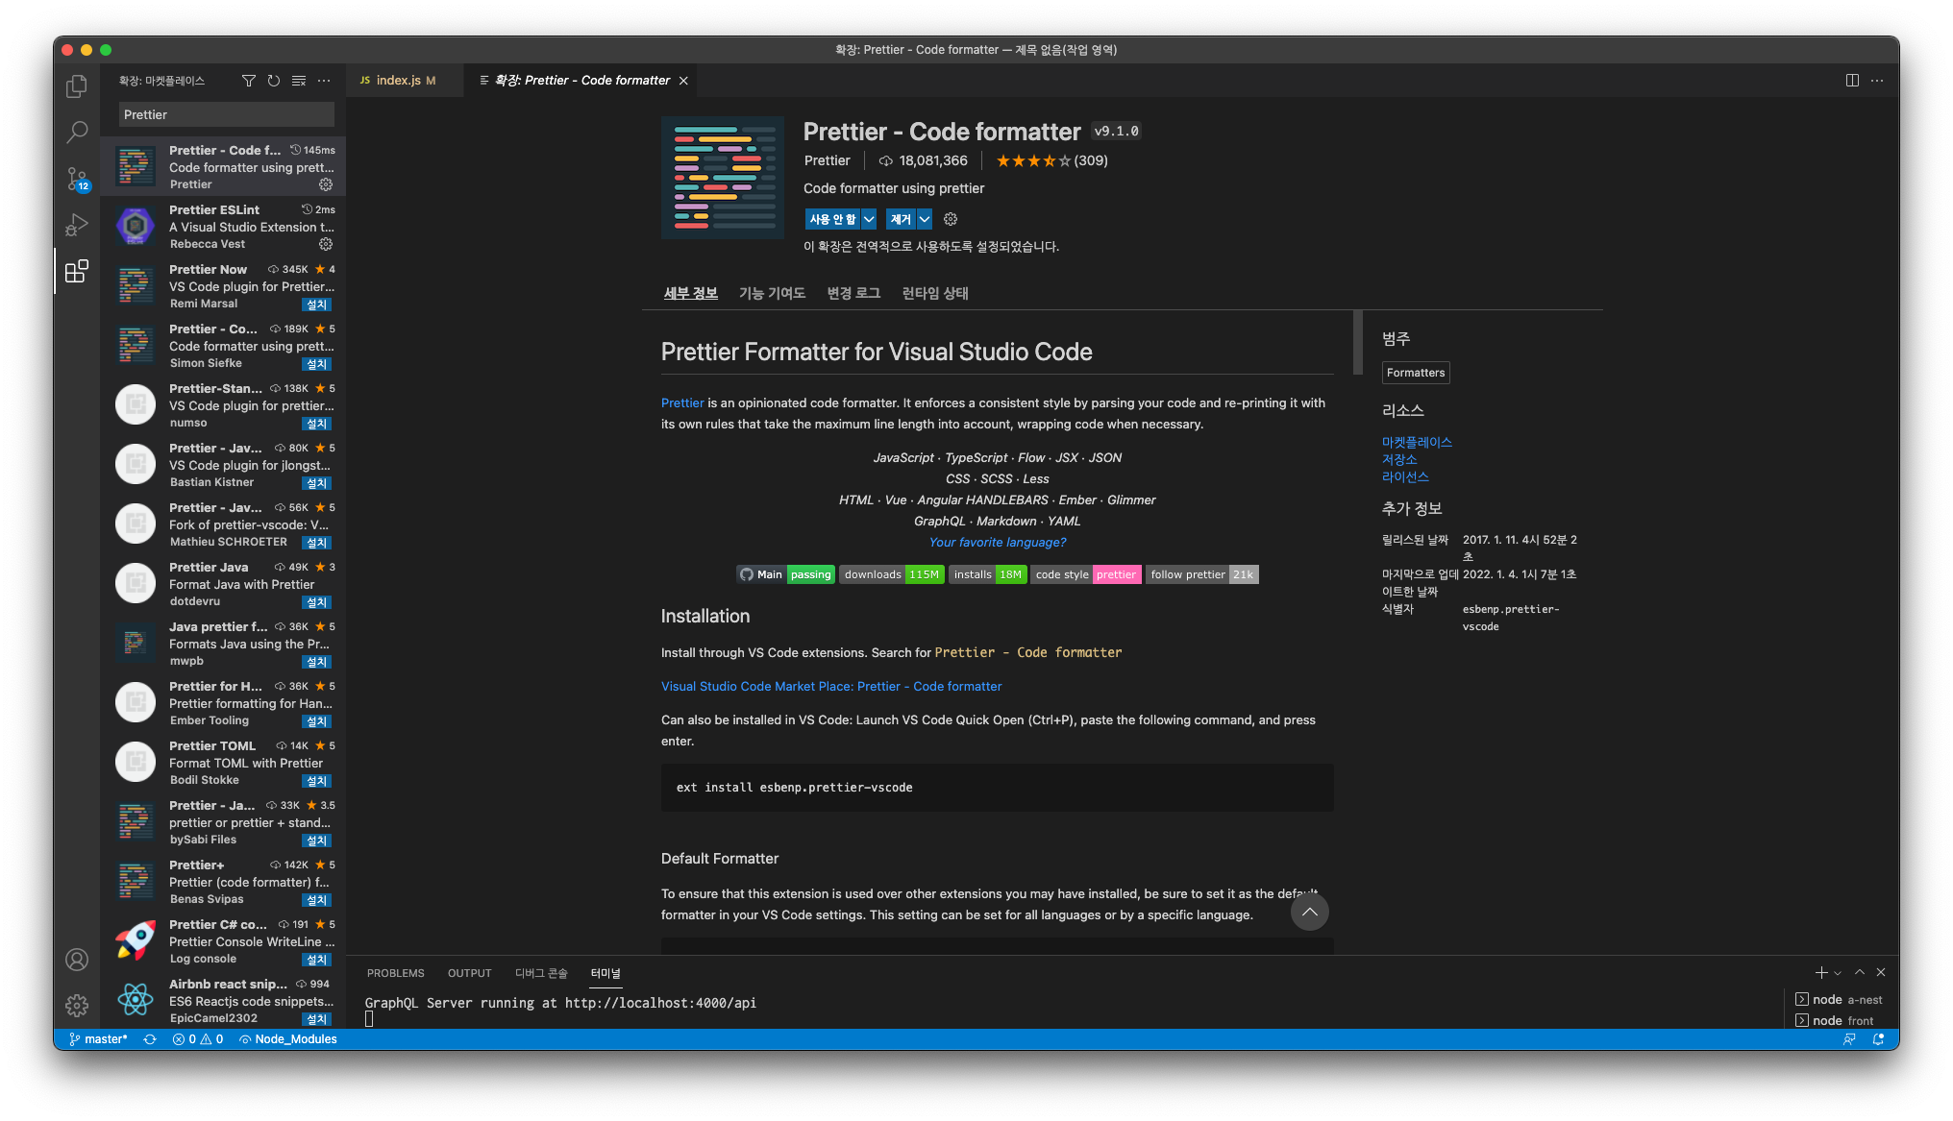The width and height of the screenshot is (1953, 1121).
Task: Open editor more actions ellipsis
Action: pyautogui.click(x=1877, y=81)
